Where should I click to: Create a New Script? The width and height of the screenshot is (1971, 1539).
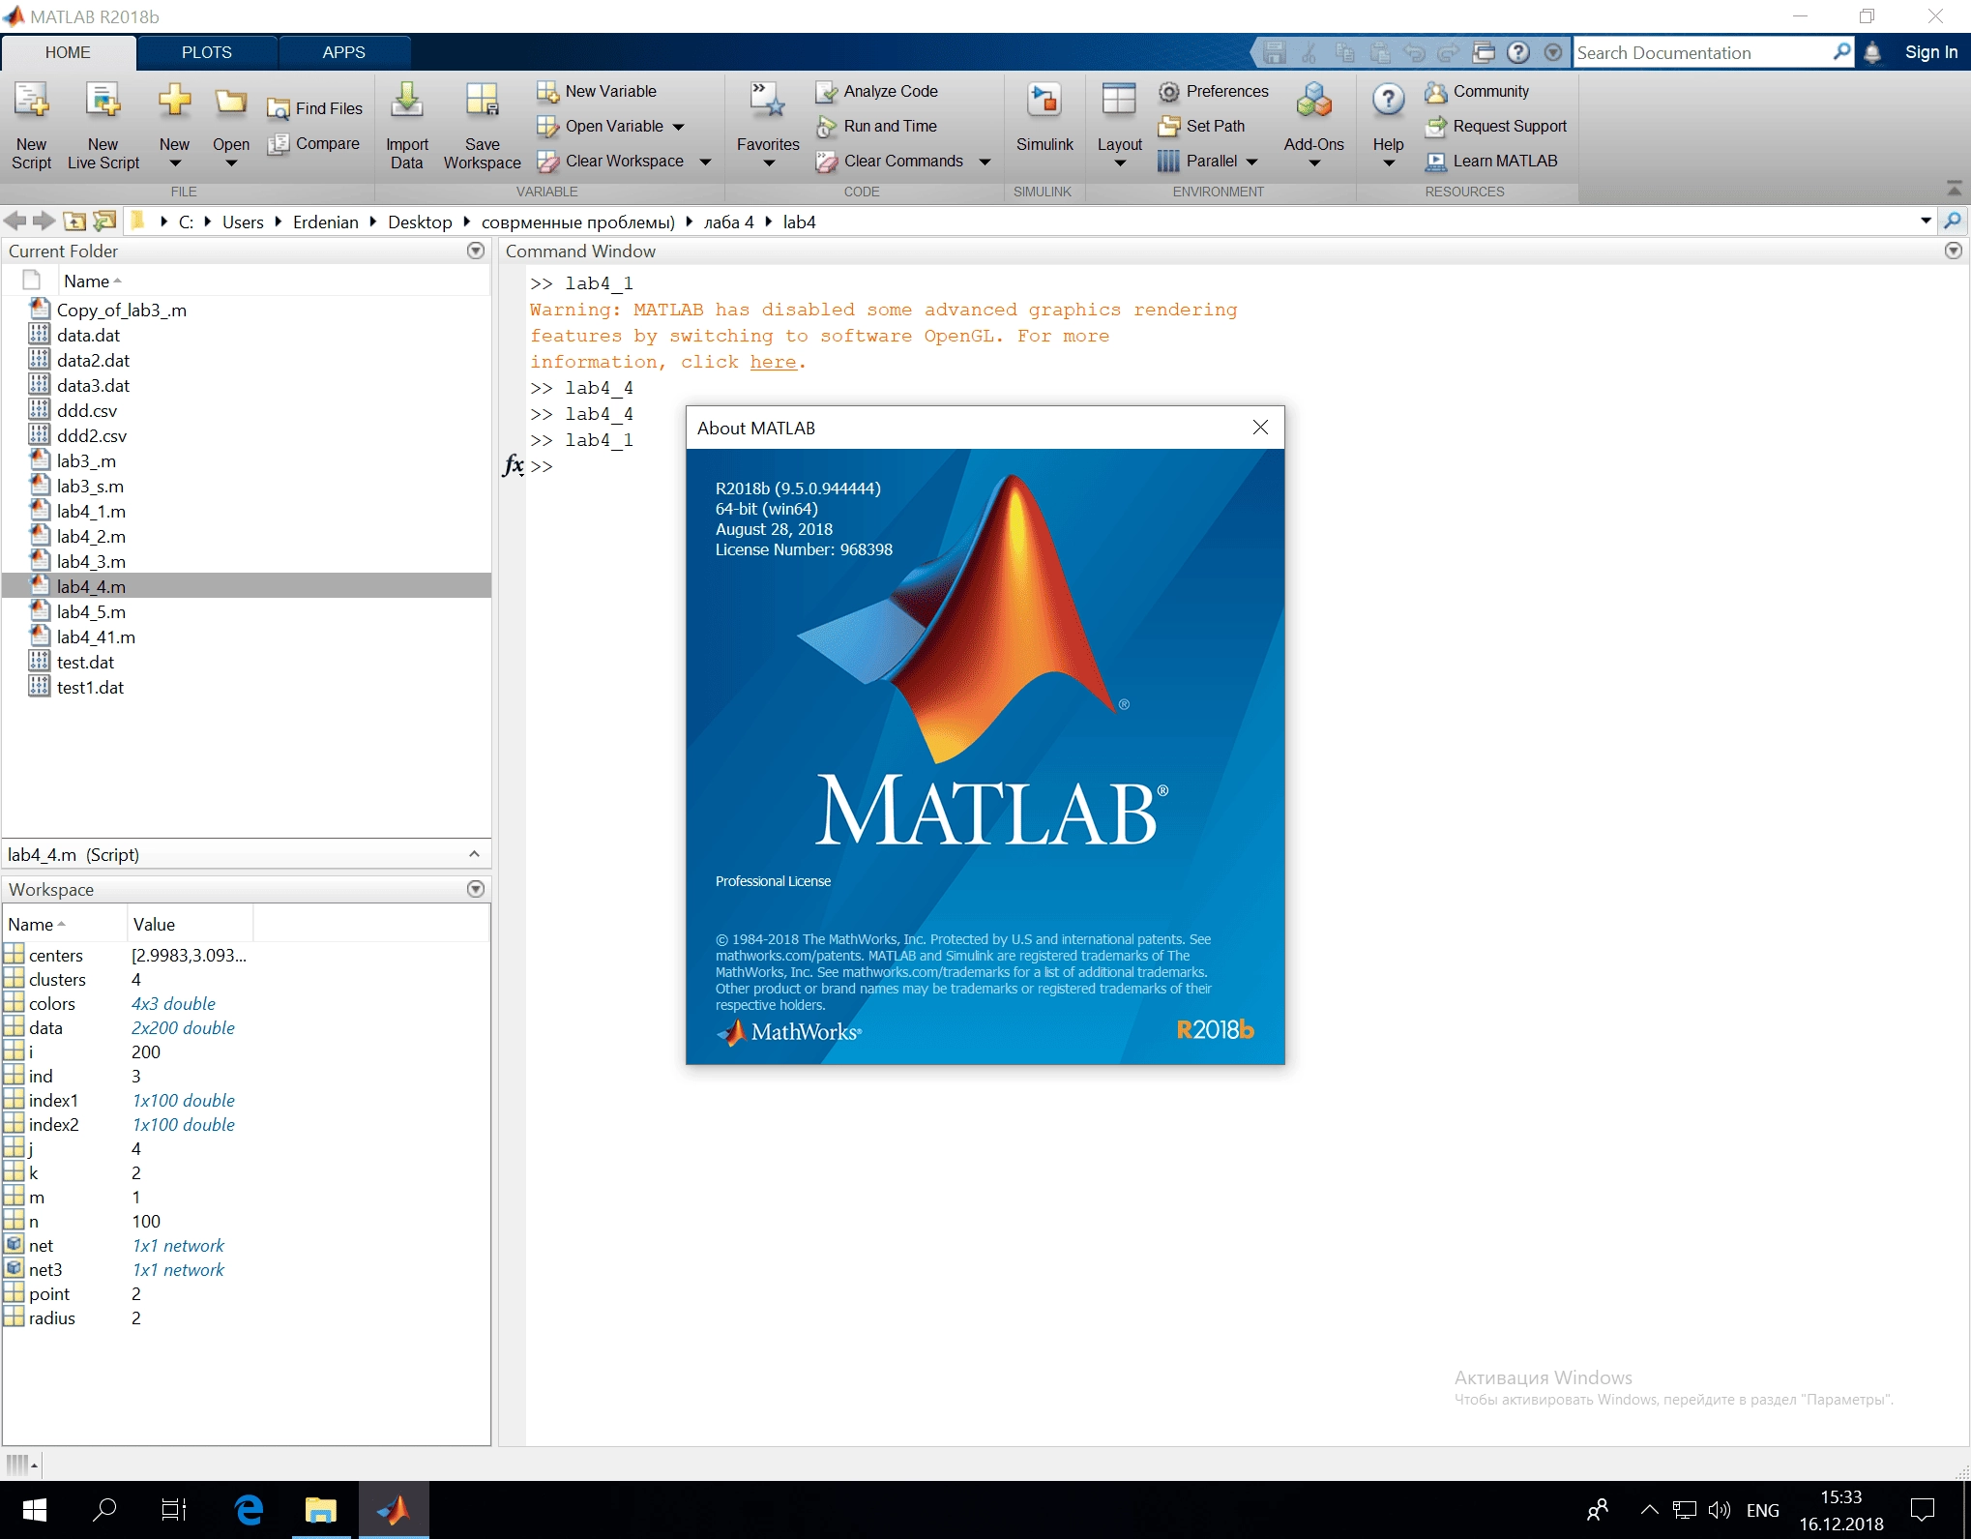coord(31,126)
